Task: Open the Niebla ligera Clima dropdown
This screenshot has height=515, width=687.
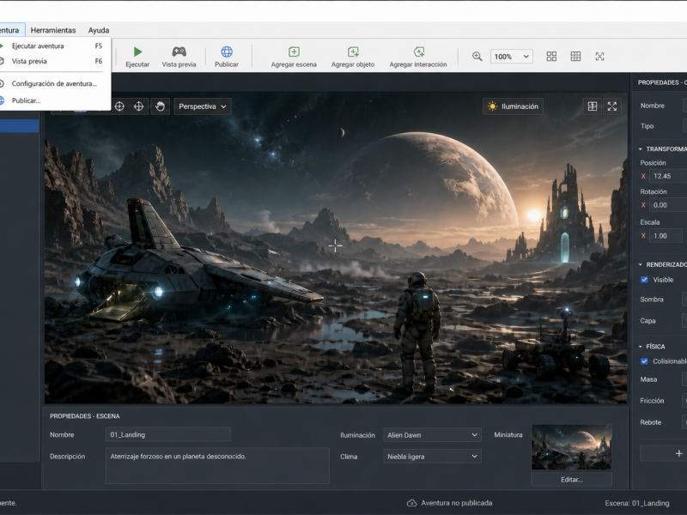Action: tap(432, 457)
